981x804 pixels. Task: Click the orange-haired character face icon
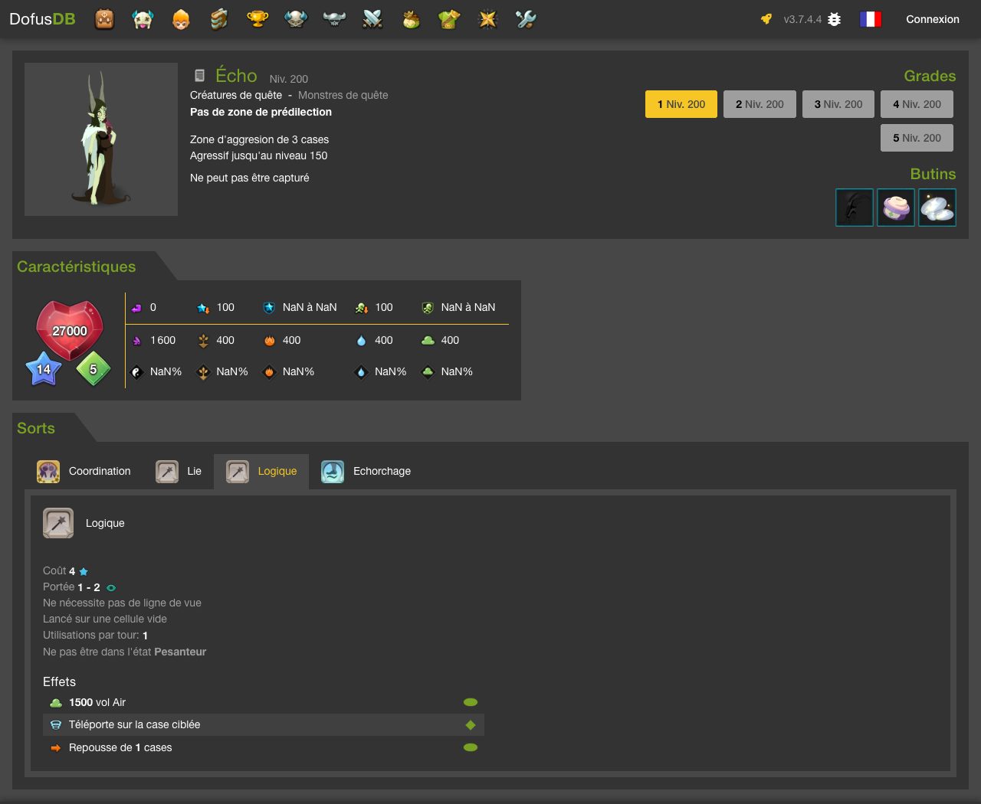coord(181,19)
